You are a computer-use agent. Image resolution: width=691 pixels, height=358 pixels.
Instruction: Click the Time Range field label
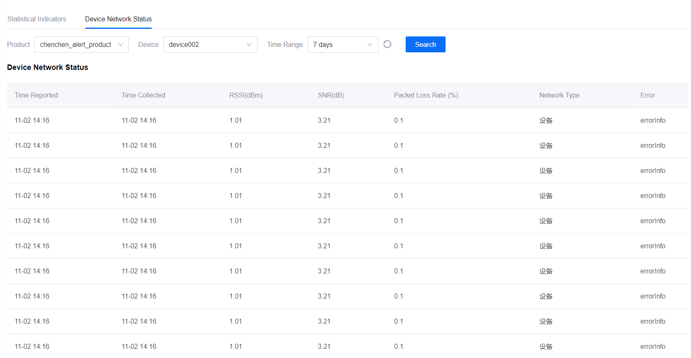[x=285, y=44]
